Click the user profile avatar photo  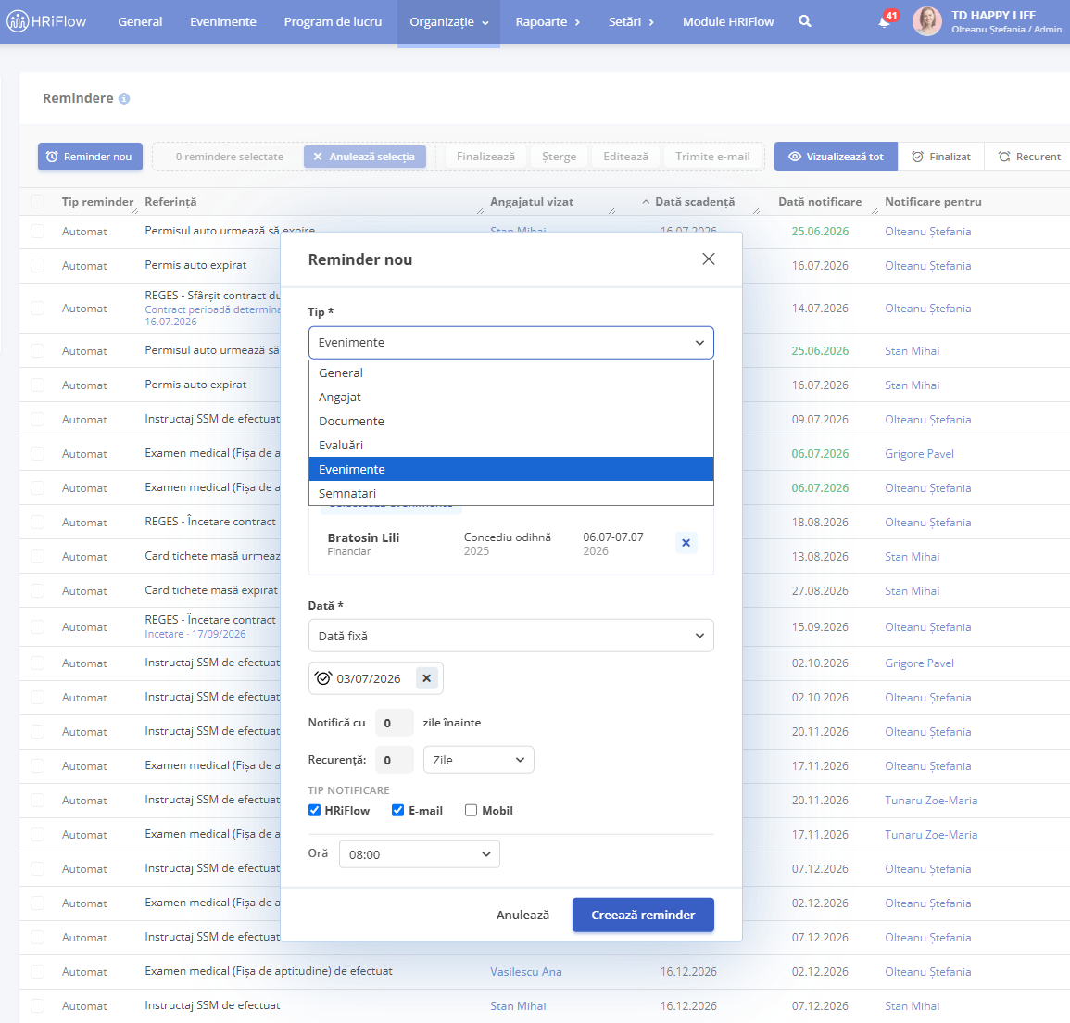[926, 22]
